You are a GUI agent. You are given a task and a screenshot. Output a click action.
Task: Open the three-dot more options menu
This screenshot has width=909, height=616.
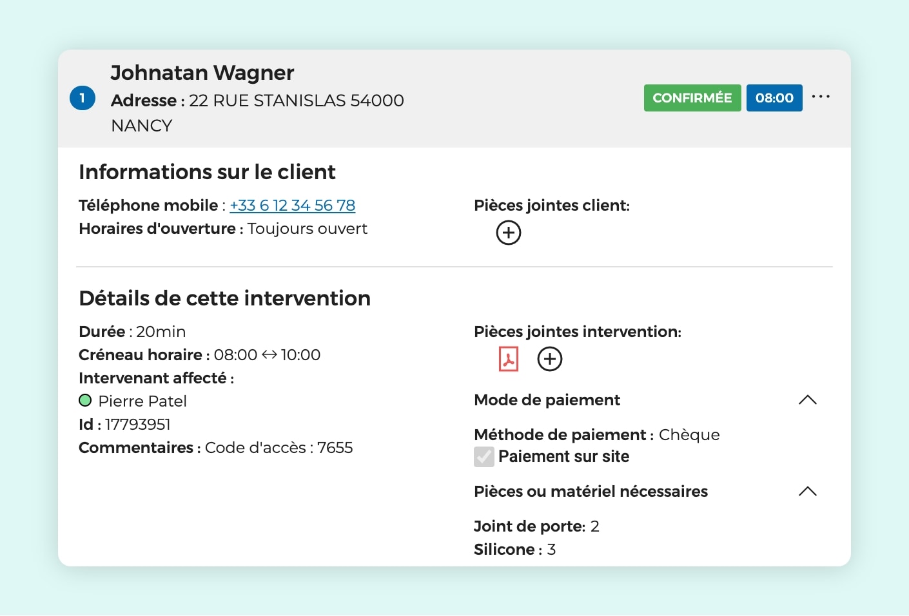(x=821, y=97)
